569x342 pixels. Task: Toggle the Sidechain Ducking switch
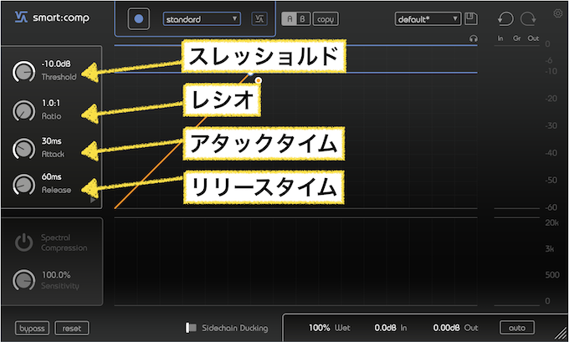pos(192,328)
